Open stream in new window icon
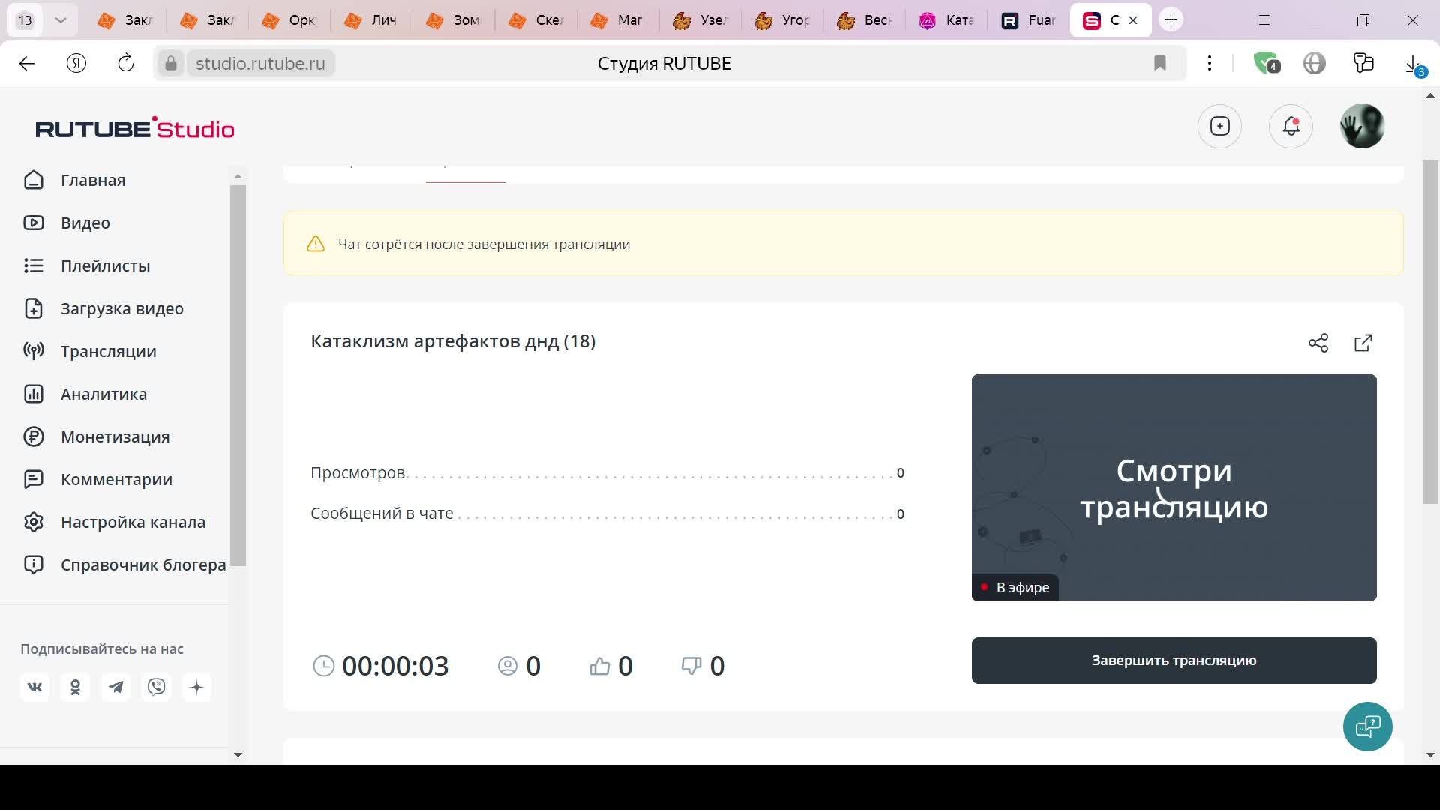1440x810 pixels. [x=1363, y=343]
